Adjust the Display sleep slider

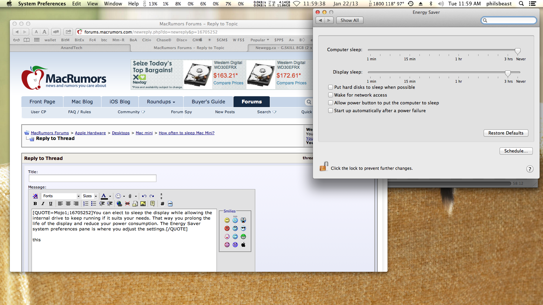click(508, 73)
